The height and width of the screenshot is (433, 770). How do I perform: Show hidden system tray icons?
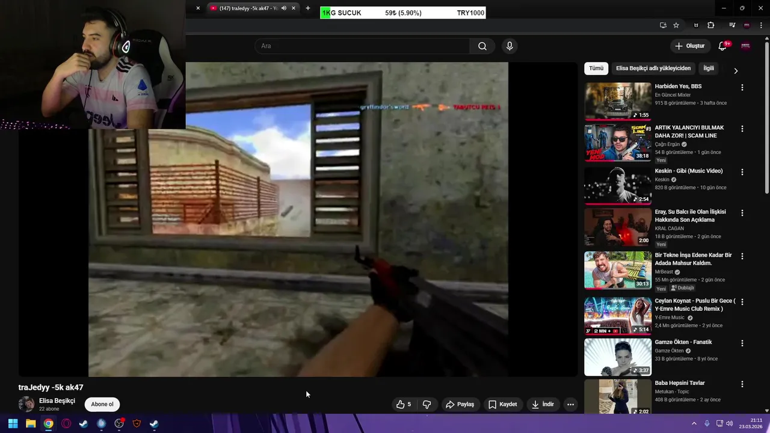tap(694, 423)
